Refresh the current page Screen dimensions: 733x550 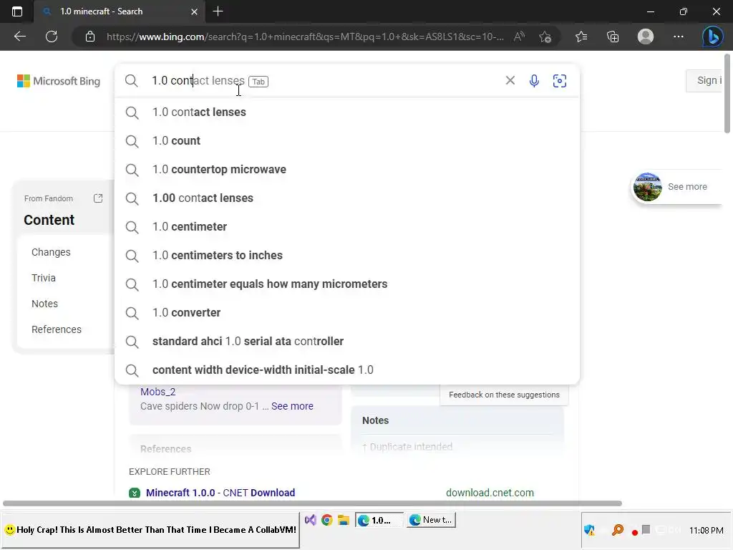(52, 37)
